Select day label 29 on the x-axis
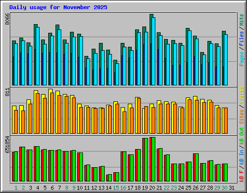Screen dimensions: 247x193 pos(217,188)
